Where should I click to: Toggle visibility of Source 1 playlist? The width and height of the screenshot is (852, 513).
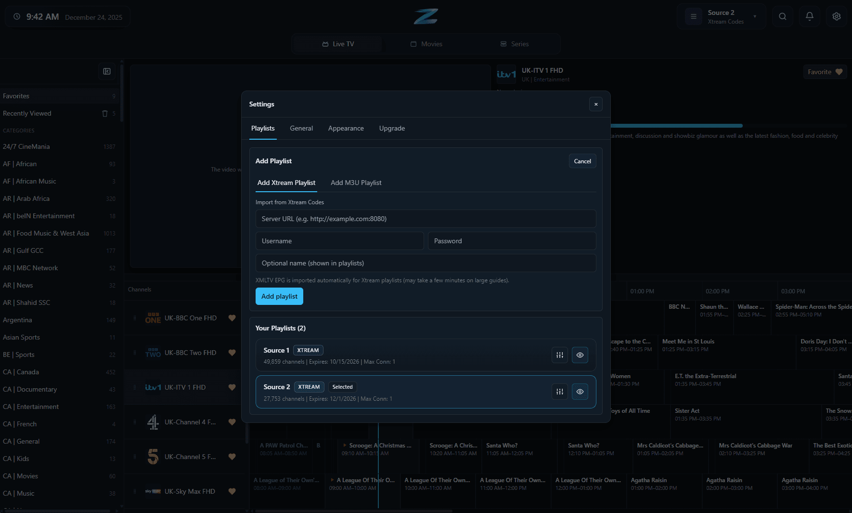[x=580, y=355]
